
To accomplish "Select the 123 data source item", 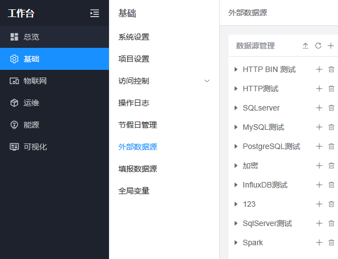I will (249, 205).
